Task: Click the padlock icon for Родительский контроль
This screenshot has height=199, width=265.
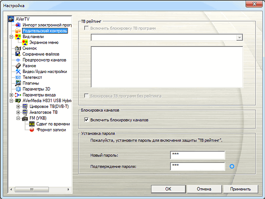Action: (x=18, y=31)
